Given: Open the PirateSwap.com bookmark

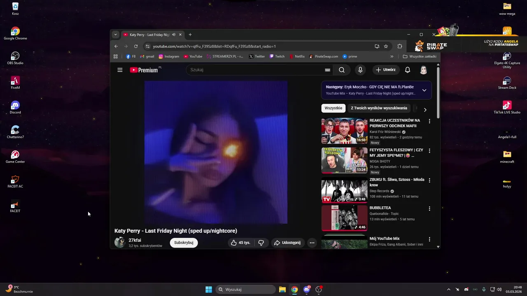Looking at the screenshot, I should [x=324, y=56].
